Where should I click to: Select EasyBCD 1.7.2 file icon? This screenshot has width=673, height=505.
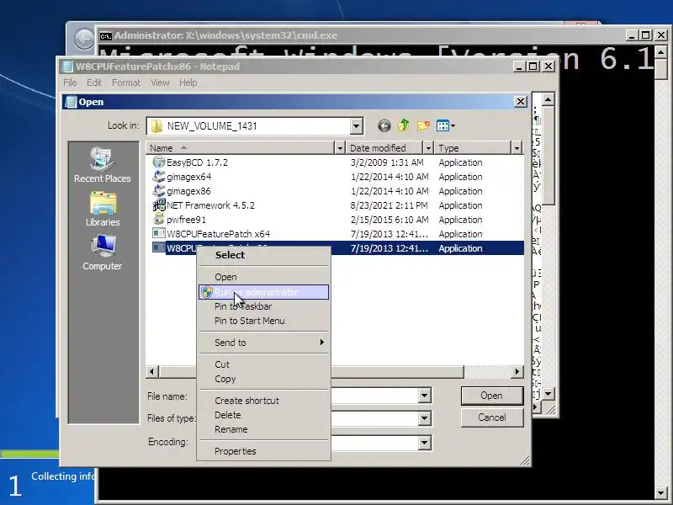[159, 162]
